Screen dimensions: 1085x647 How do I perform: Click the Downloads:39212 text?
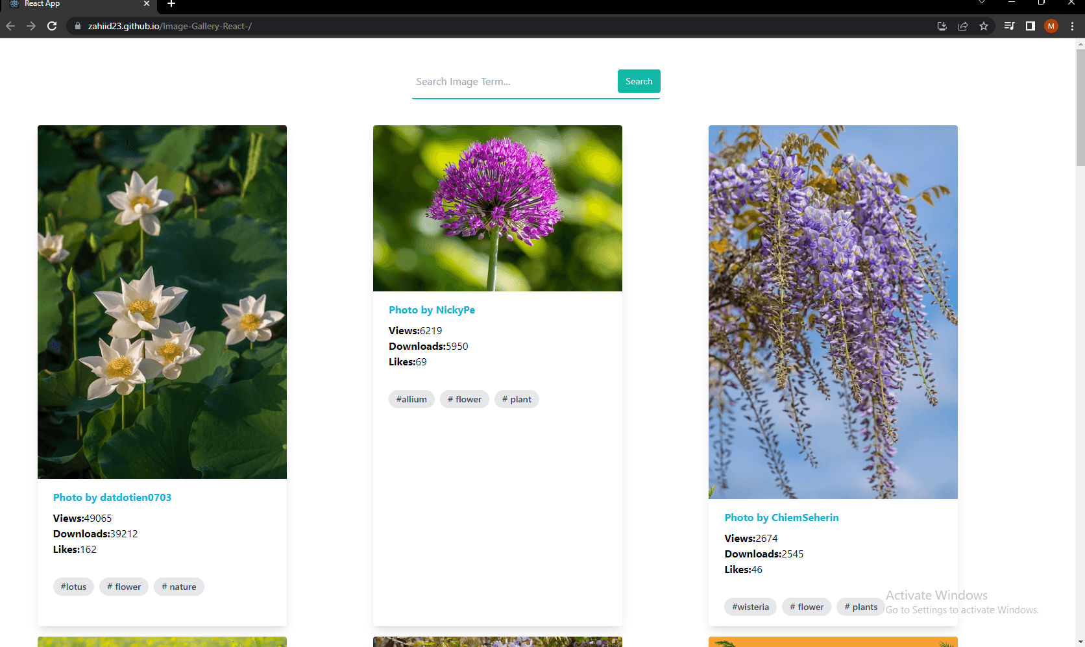pyautogui.click(x=95, y=534)
